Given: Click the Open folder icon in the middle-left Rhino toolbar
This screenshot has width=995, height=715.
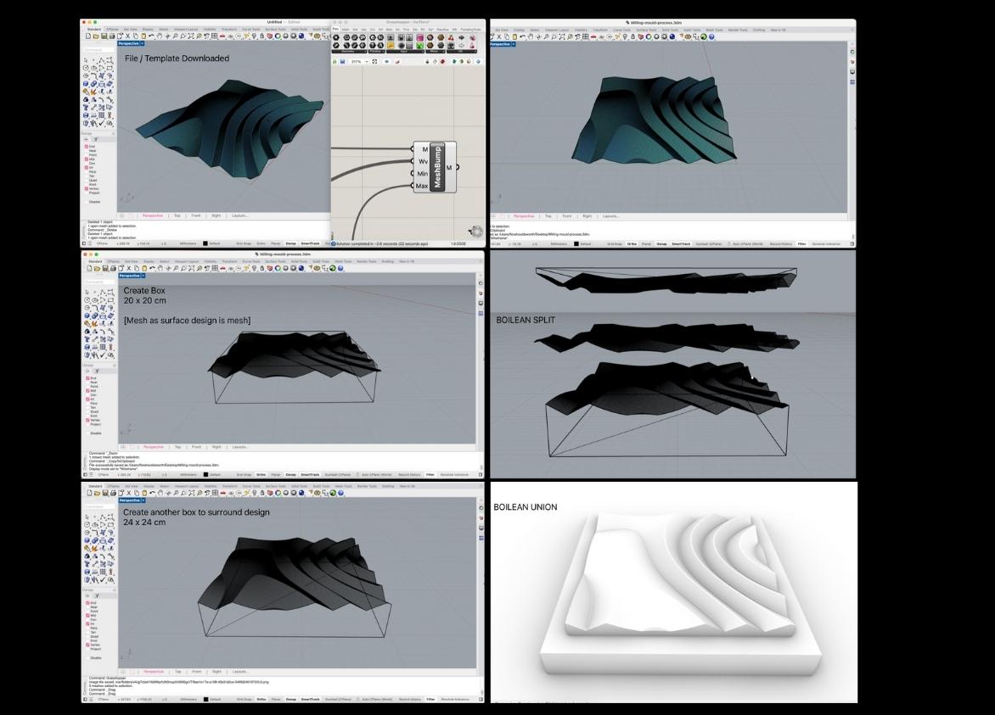Looking at the screenshot, I should click(x=96, y=268).
